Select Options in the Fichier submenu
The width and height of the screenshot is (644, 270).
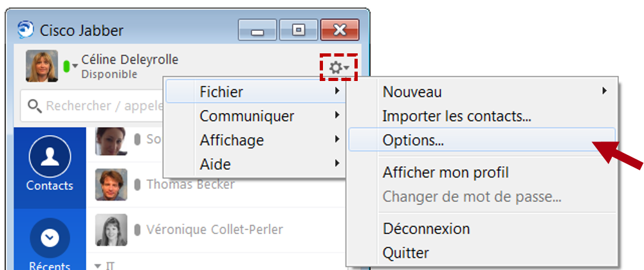pyautogui.click(x=413, y=139)
